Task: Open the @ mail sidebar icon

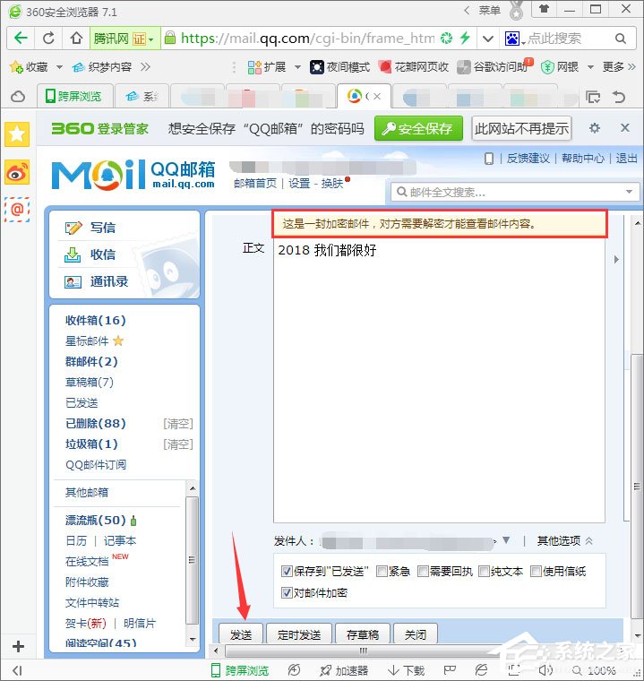Action: pyautogui.click(x=17, y=210)
